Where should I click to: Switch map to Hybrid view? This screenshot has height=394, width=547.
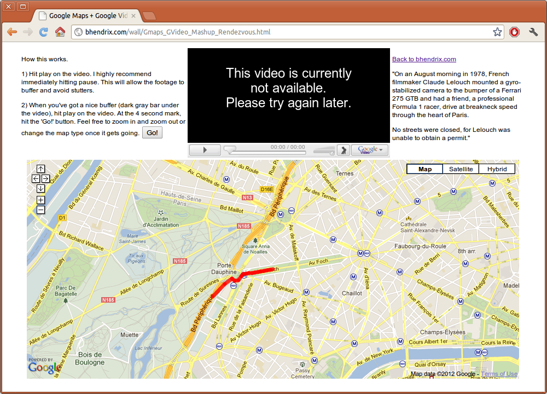click(497, 169)
